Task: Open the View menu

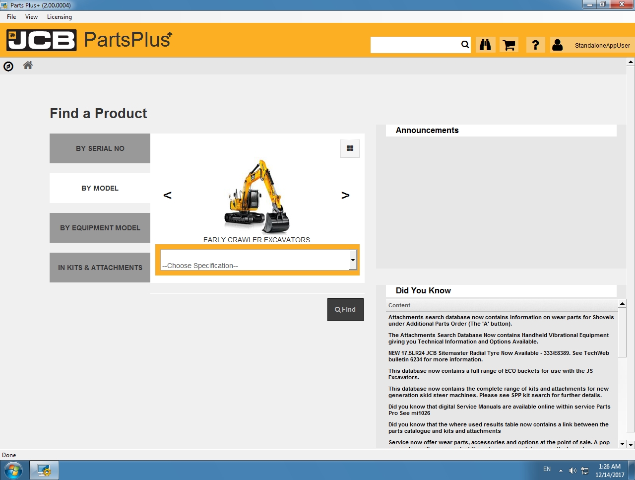Action: point(31,17)
